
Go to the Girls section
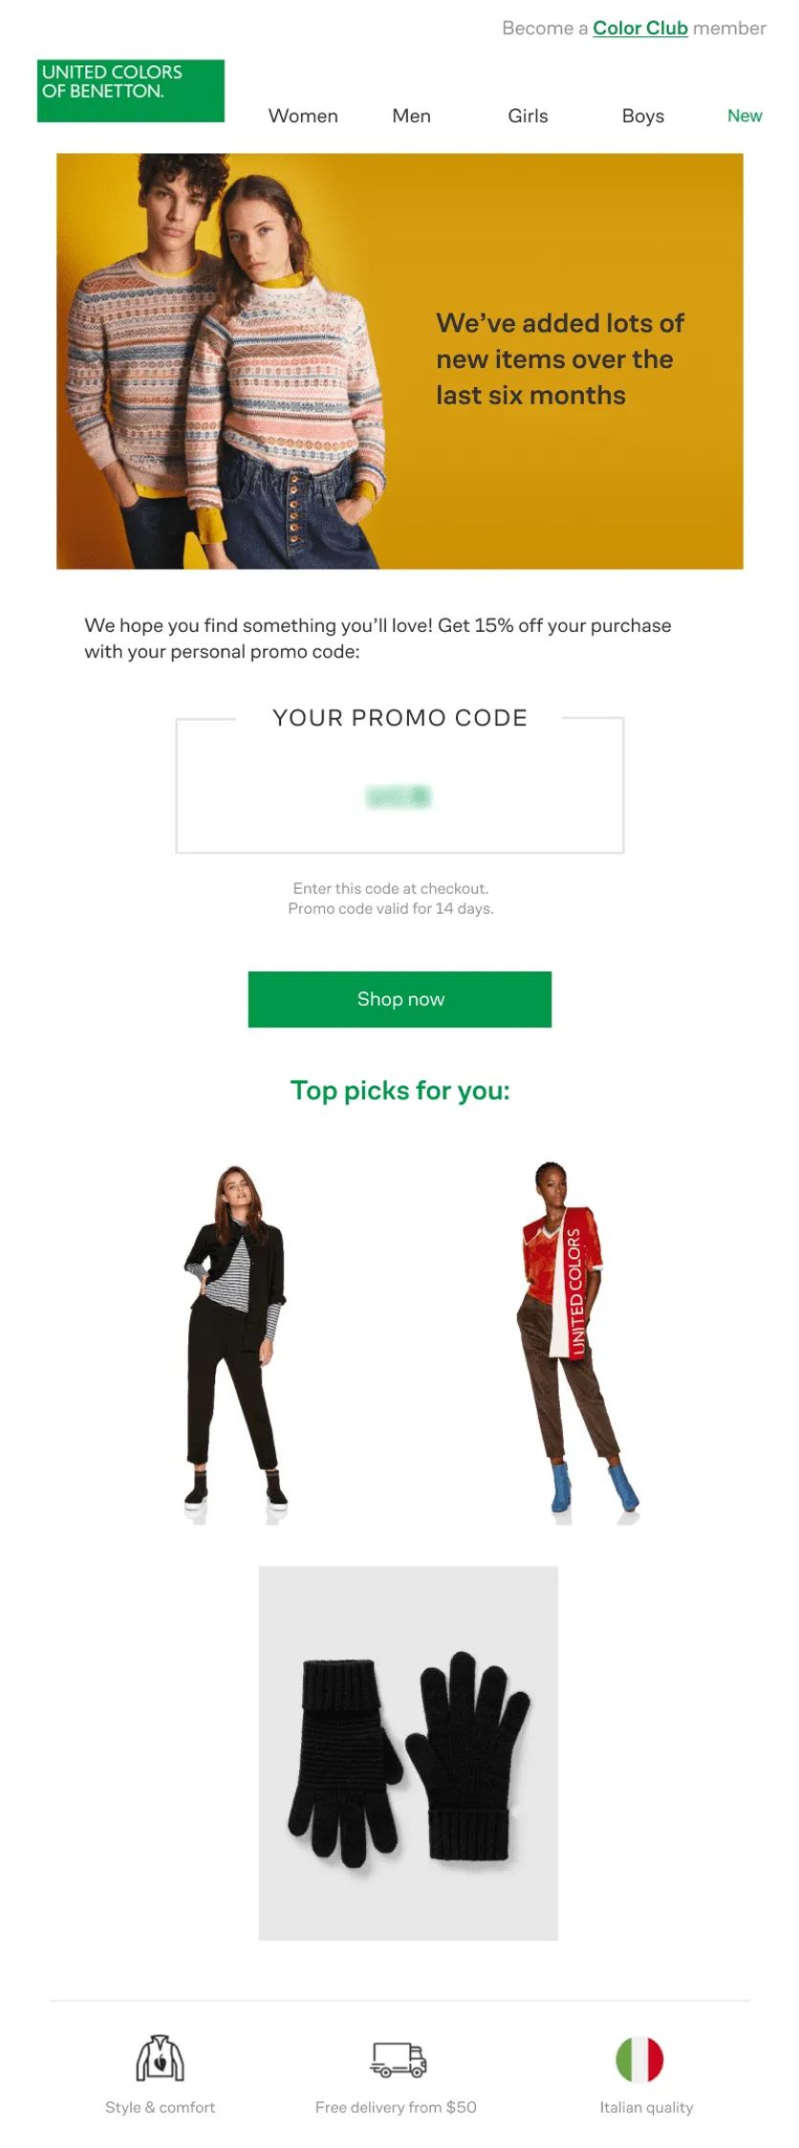point(528,116)
